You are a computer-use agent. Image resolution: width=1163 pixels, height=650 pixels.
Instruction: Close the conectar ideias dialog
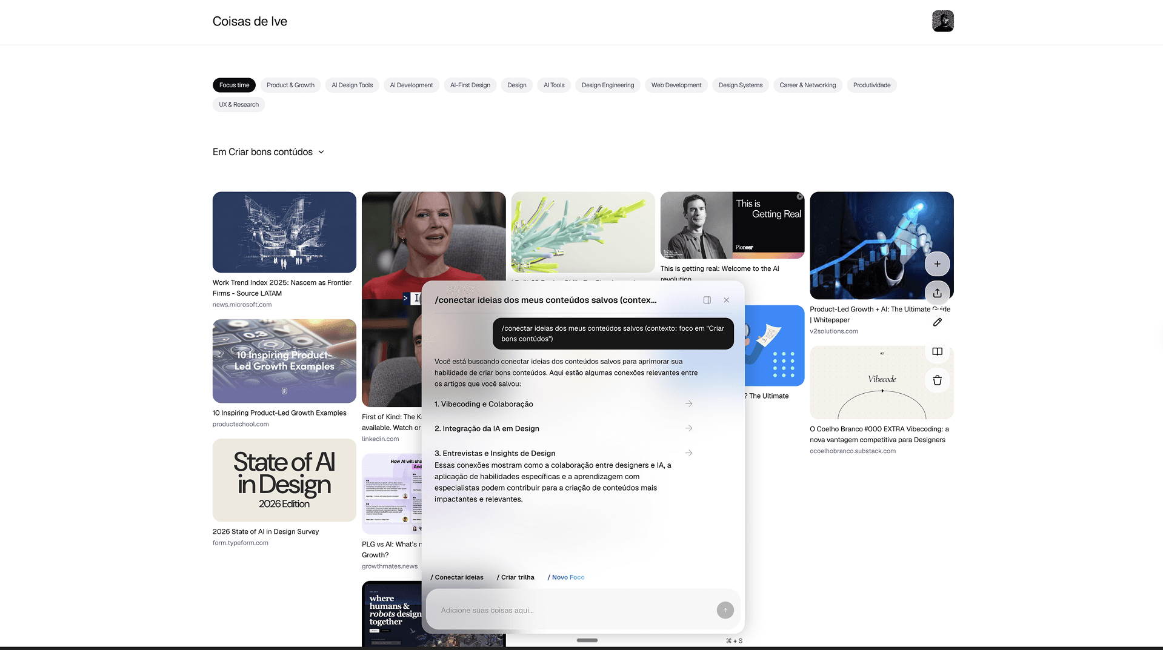(x=726, y=300)
